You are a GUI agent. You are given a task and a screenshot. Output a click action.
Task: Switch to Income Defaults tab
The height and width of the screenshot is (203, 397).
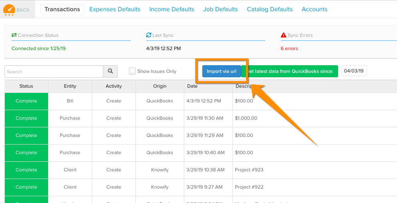click(172, 9)
